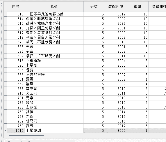The width and height of the screenshot is (166, 142).
Task: Click serial number cell 602
Action: (16, 56)
